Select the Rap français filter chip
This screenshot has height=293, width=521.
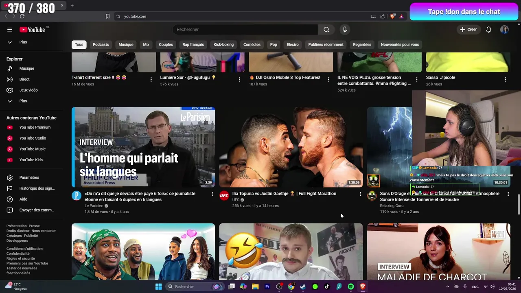(x=193, y=44)
